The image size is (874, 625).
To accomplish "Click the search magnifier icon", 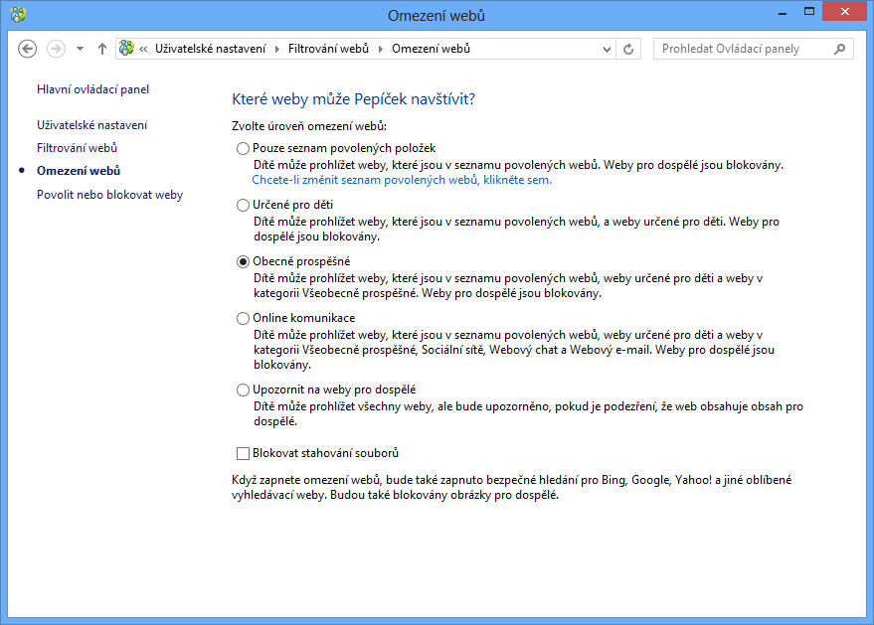I will 841,49.
